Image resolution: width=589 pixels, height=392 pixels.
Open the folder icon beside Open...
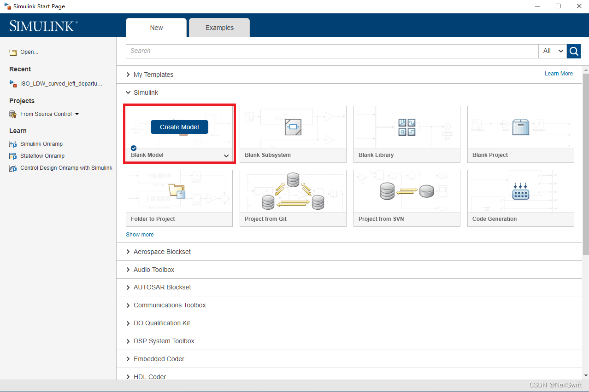[13, 52]
